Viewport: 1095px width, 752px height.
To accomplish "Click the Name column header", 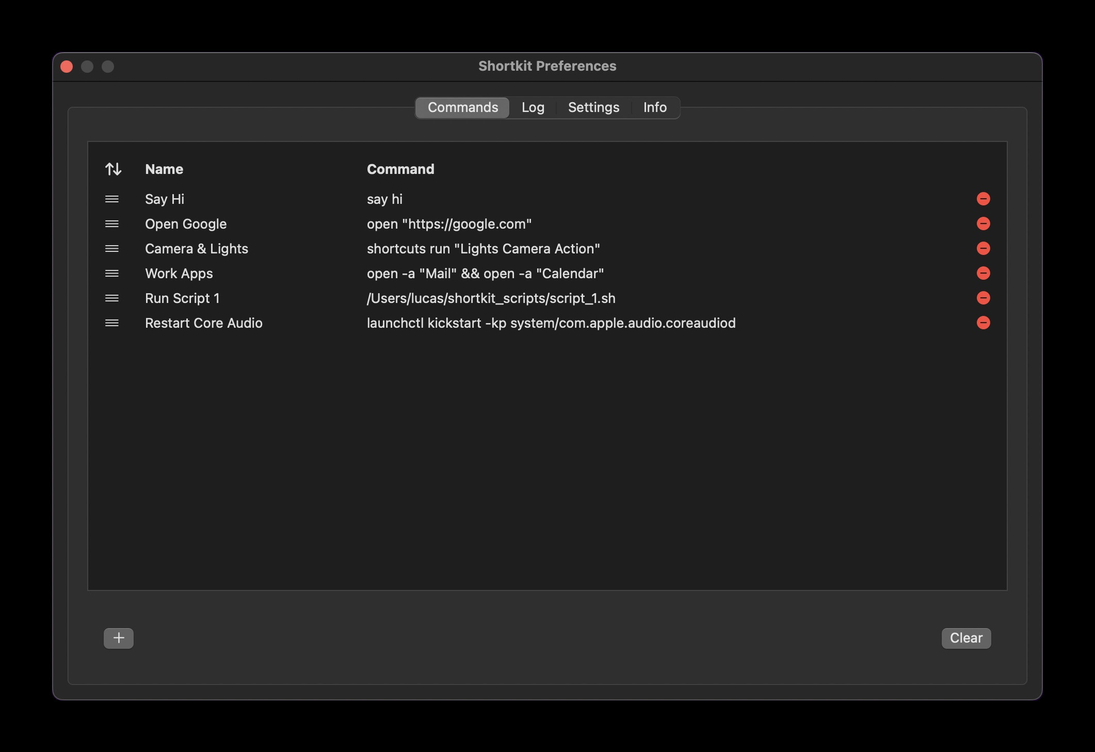I will [164, 169].
